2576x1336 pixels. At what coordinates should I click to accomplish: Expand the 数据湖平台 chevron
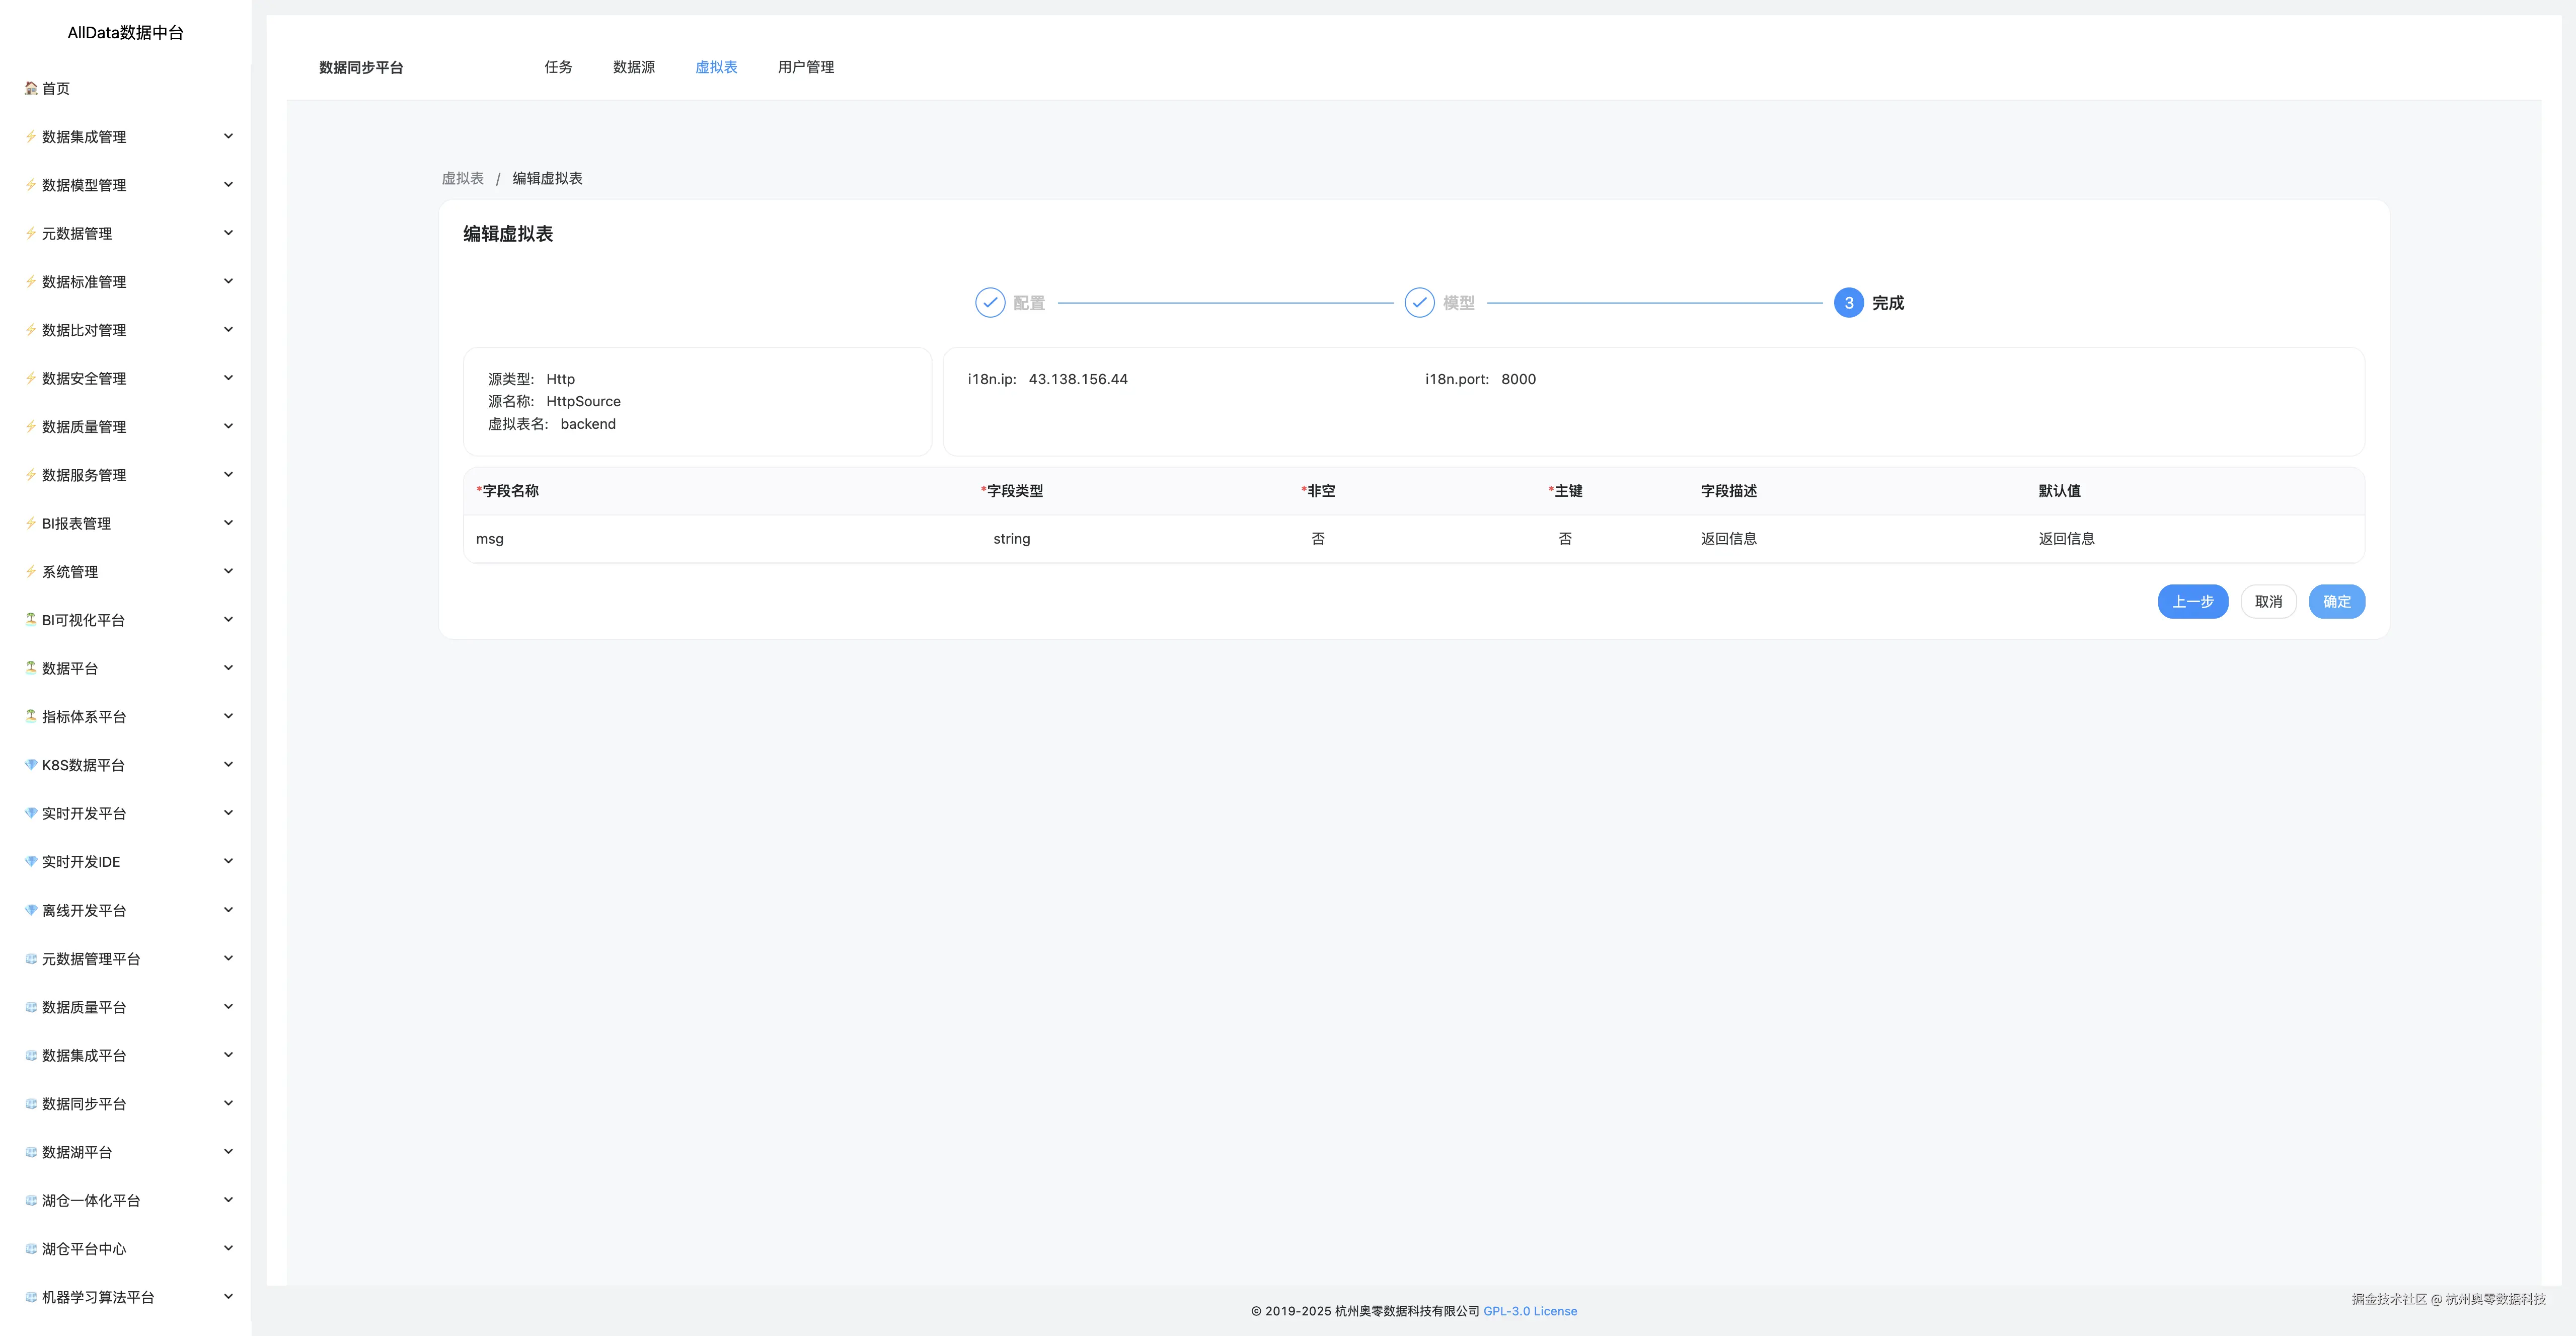click(x=228, y=1151)
